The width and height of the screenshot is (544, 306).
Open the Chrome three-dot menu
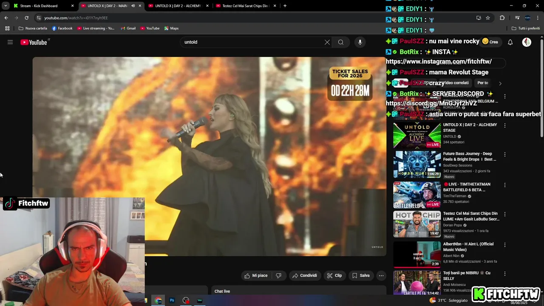point(537,18)
